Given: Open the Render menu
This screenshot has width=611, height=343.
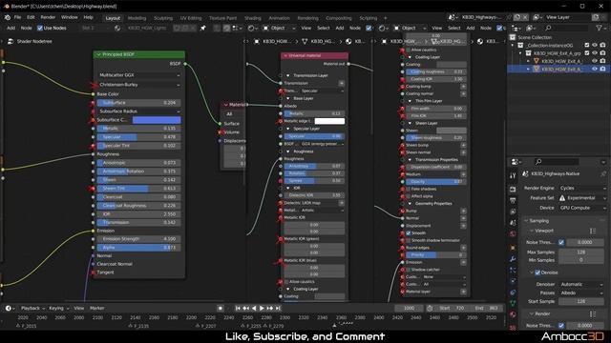Looking at the screenshot, I should (48, 17).
